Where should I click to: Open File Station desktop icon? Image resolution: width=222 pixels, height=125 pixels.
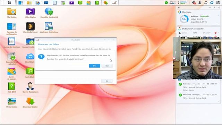pyautogui.click(x=12, y=13)
